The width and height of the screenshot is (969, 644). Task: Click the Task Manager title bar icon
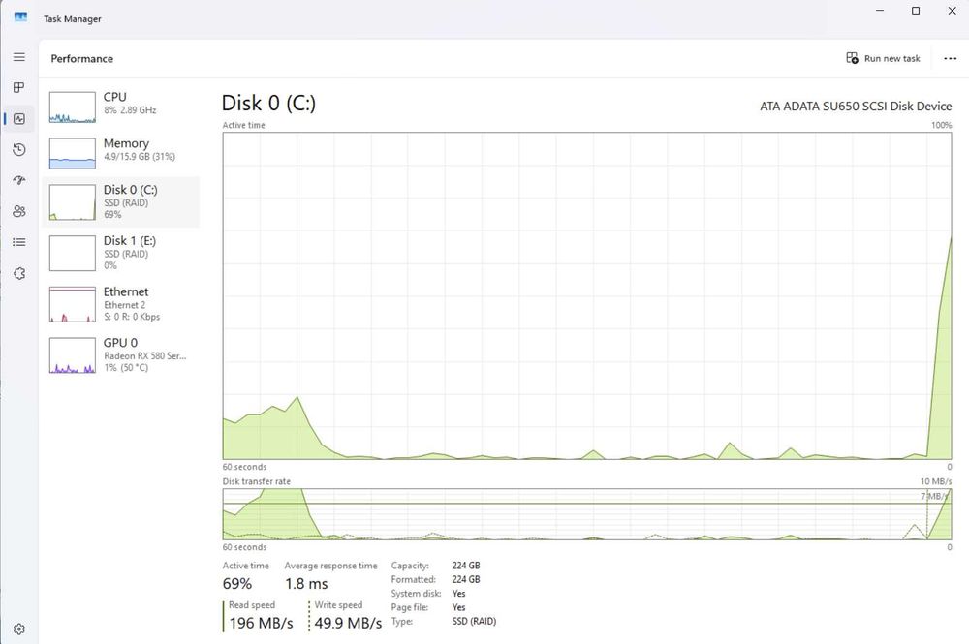pos(20,16)
